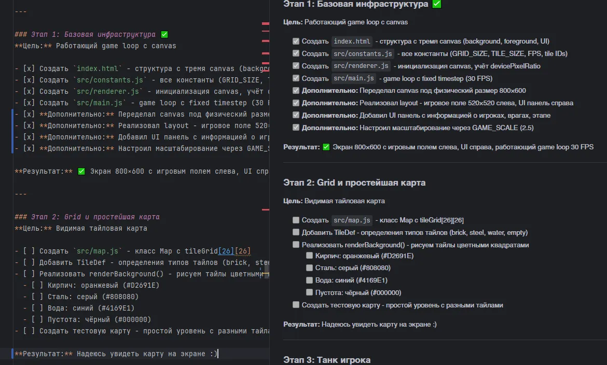Check the Добавить TileDef checkbox in the preview
This screenshot has width=607, height=365.
point(296,232)
